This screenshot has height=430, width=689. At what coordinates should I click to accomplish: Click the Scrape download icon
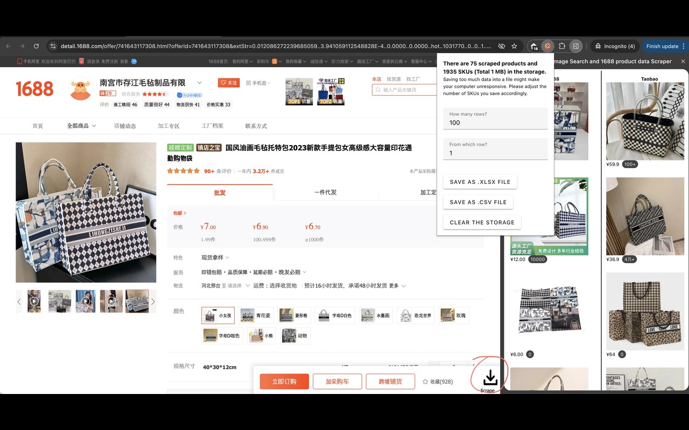click(490, 377)
